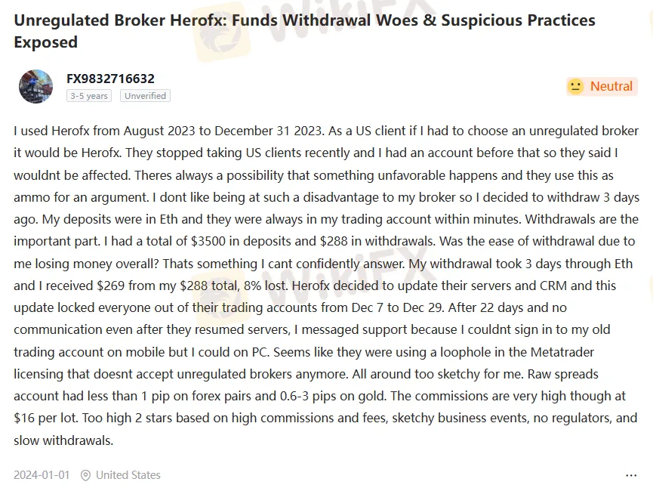Open the three-dot more options menu
The image size is (653, 488).
(x=631, y=475)
